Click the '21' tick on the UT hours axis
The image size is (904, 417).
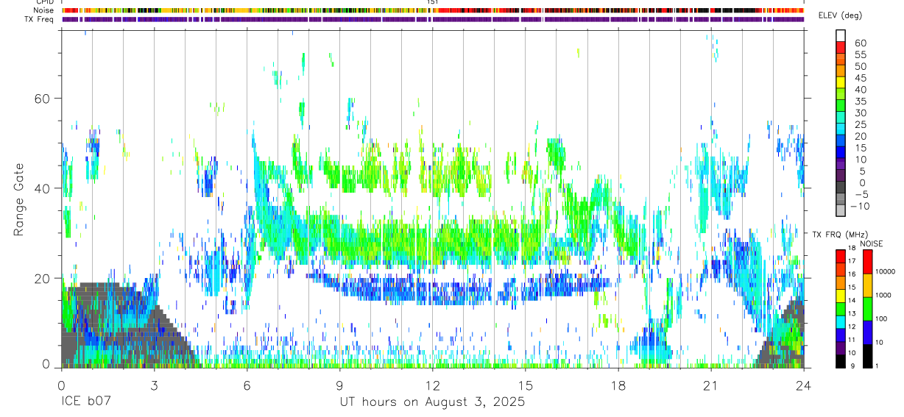tap(711, 385)
